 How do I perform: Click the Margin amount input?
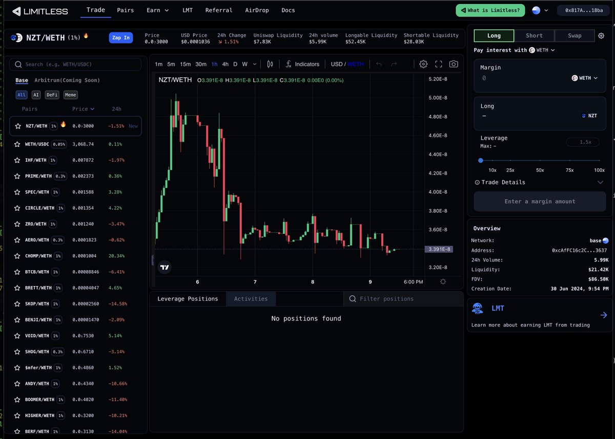coord(523,78)
